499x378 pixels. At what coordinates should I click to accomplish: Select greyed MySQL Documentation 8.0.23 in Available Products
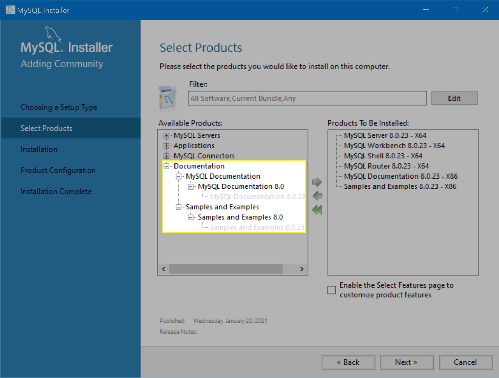[x=257, y=197]
